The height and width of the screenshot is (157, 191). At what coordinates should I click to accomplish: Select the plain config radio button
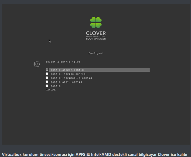(47, 86)
